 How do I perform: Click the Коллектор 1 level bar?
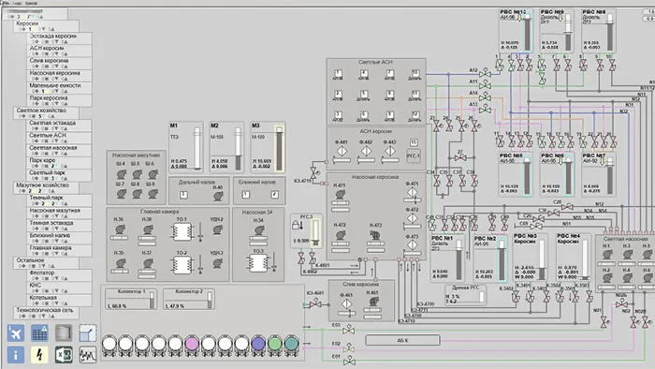click(152, 300)
